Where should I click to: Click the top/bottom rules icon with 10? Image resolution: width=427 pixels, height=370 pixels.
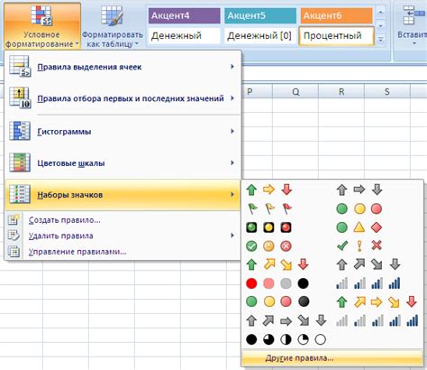pos(20,97)
